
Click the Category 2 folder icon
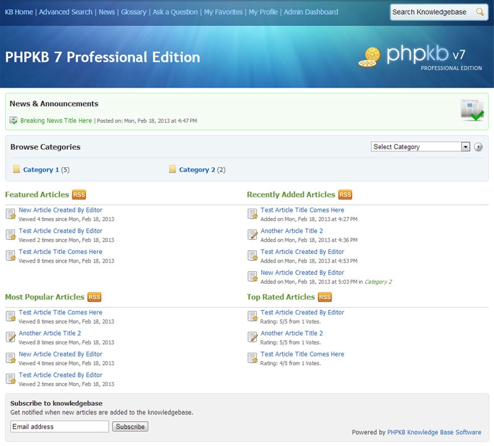[x=172, y=168]
